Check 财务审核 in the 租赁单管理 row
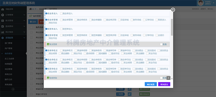Viewport: 216px width, 97px height. click(x=132, y=35)
